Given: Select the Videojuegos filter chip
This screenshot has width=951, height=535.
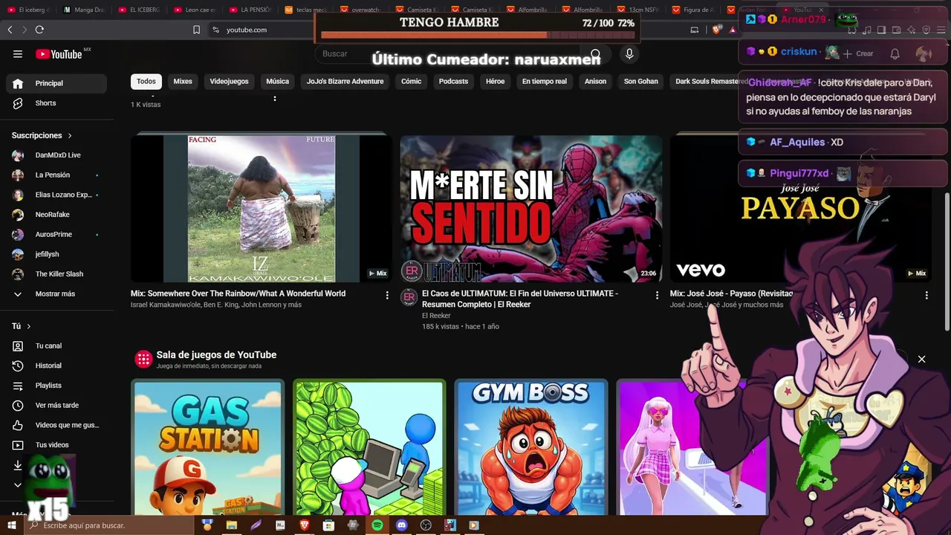Looking at the screenshot, I should coord(229,81).
